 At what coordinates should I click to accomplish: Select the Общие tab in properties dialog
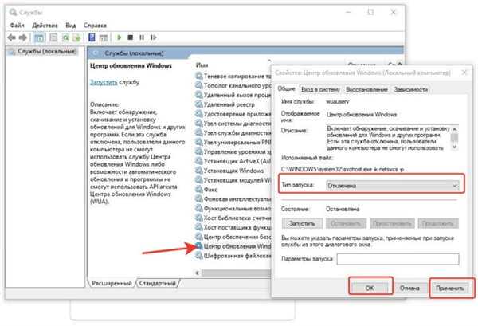point(286,88)
